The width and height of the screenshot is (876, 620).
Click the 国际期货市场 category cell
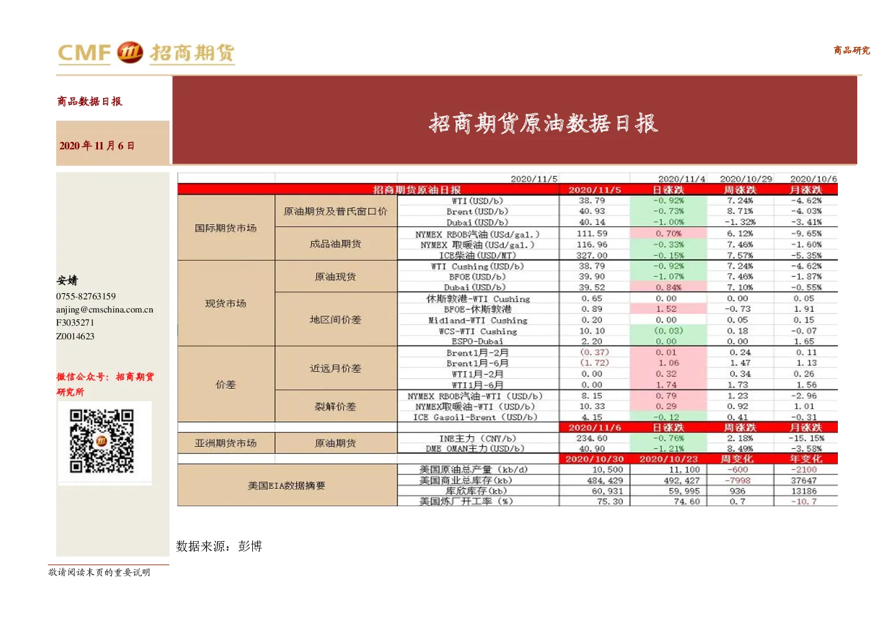[226, 228]
